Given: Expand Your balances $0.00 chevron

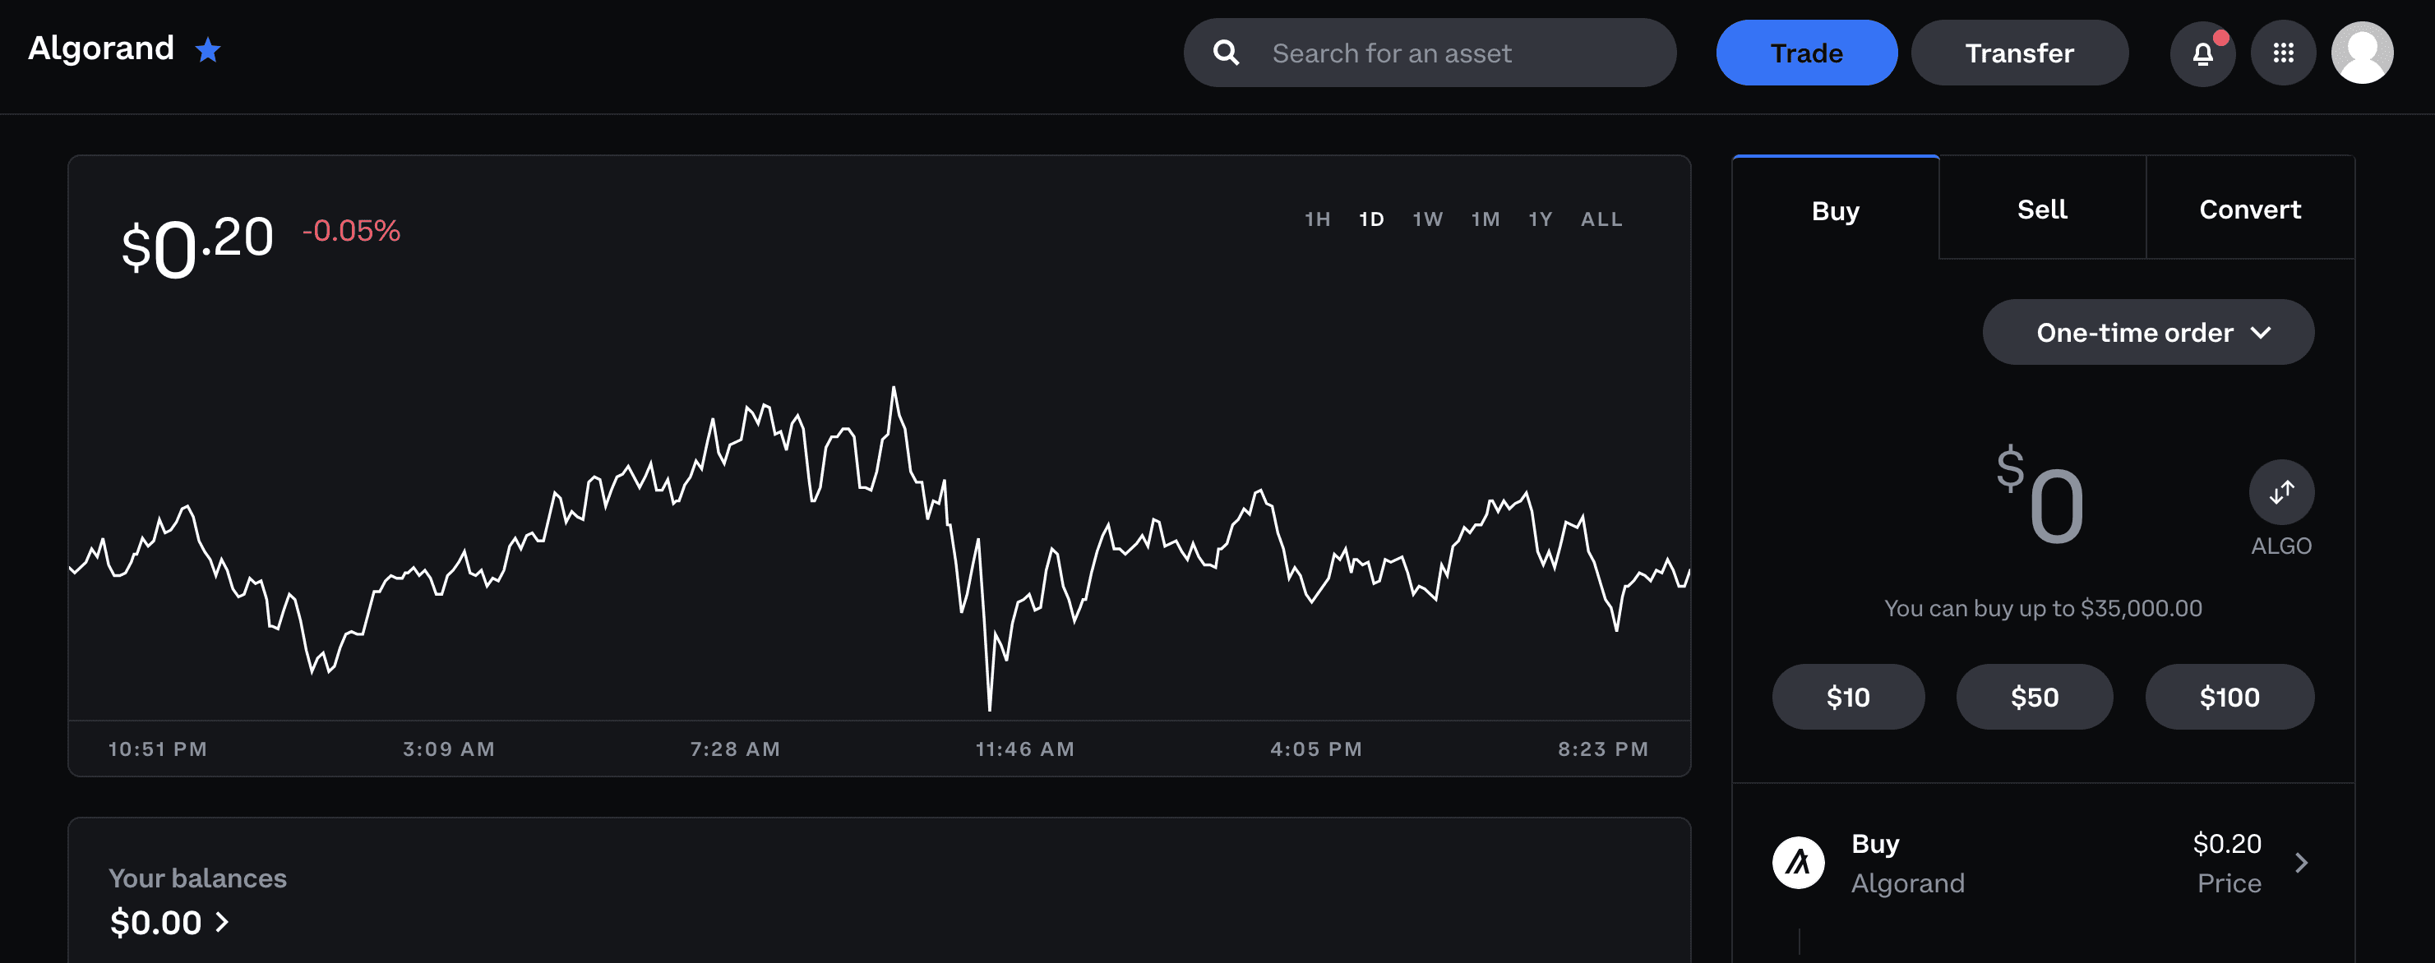Looking at the screenshot, I should tap(222, 923).
